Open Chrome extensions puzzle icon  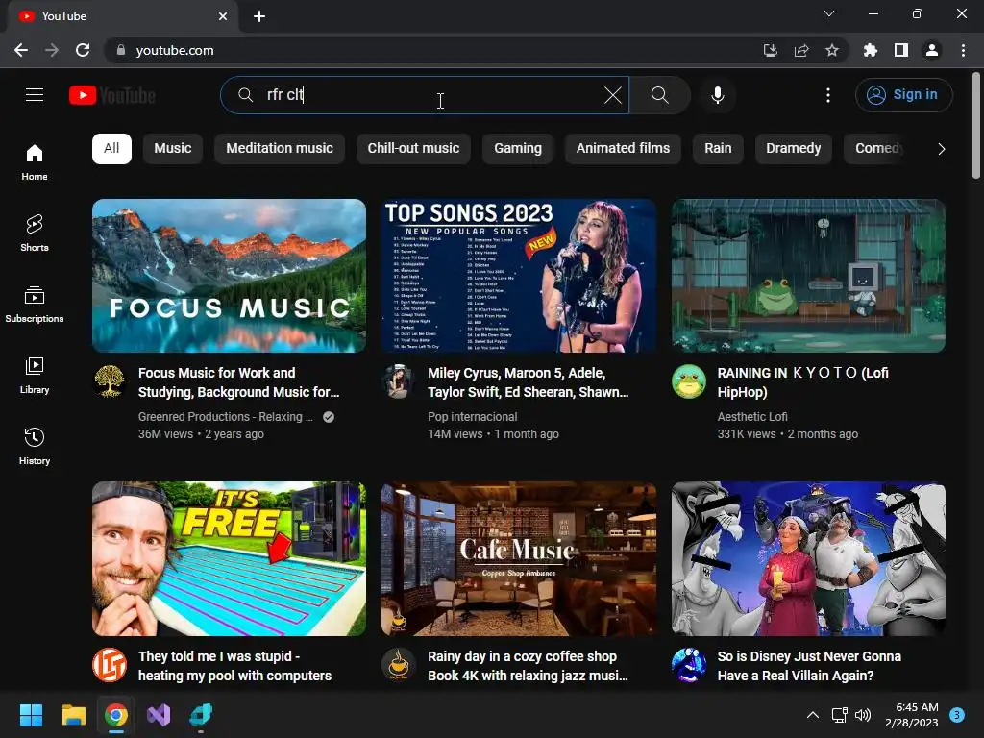pos(871,50)
